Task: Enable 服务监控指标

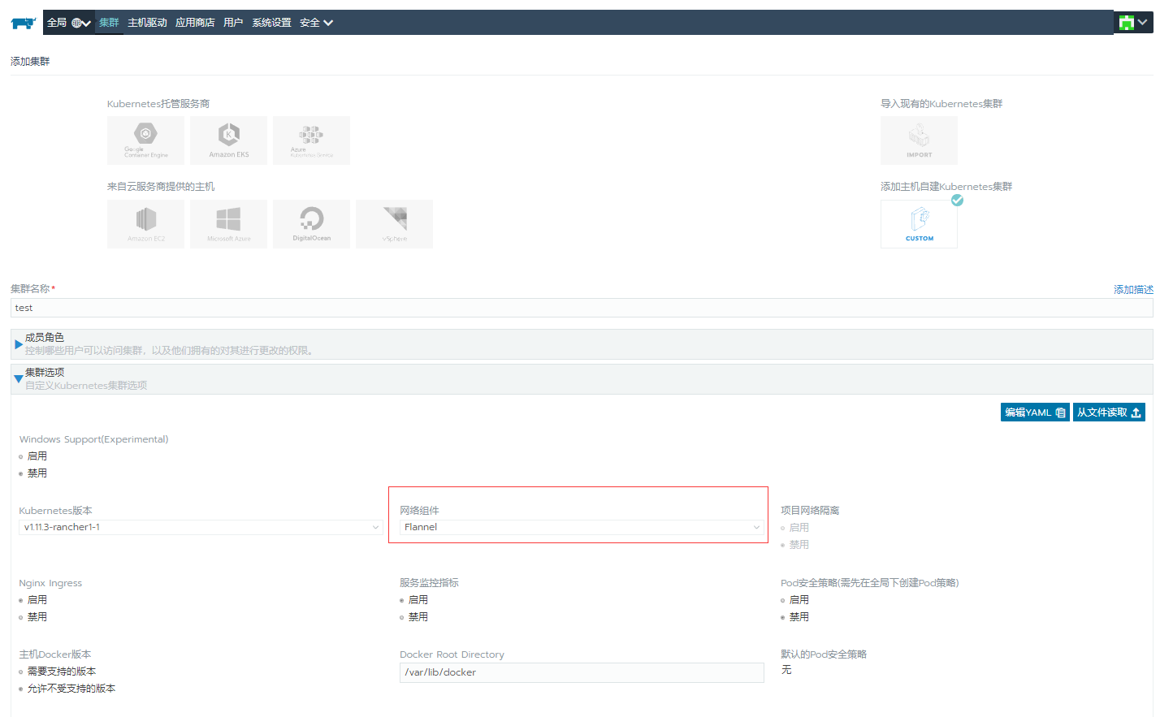Action: (402, 600)
